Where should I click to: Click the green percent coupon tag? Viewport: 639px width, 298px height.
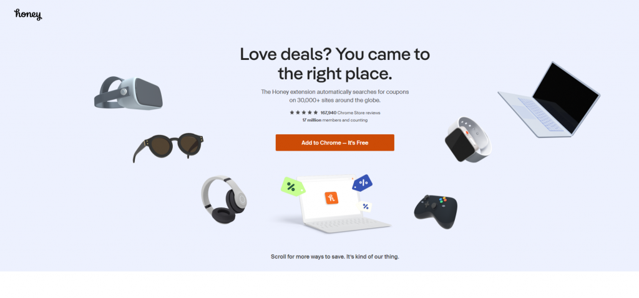pos(293,187)
